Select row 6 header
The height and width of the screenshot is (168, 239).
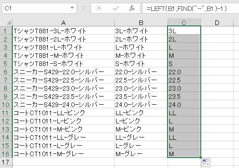pos(6,72)
